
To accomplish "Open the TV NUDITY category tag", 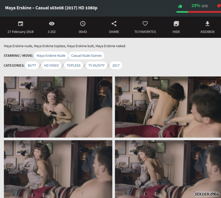I will pyautogui.click(x=96, y=65).
